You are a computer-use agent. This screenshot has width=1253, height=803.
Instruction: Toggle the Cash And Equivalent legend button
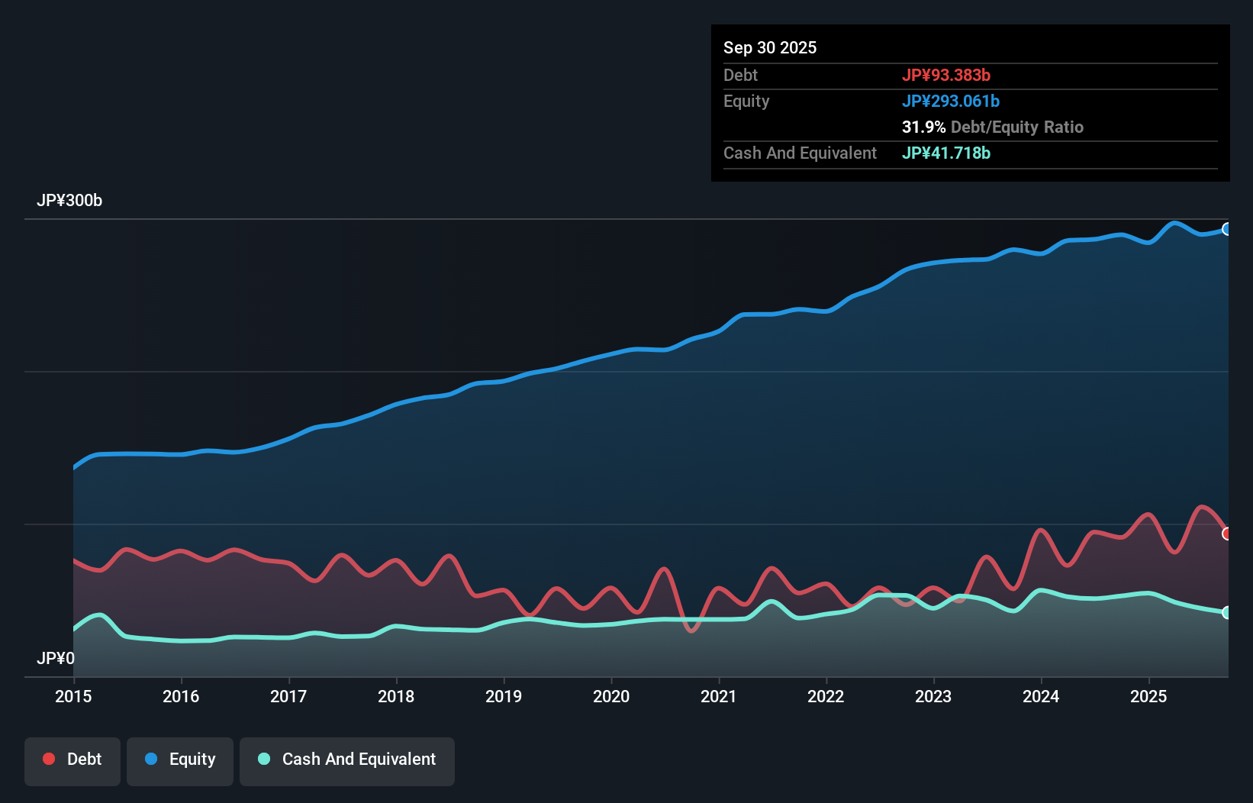point(347,761)
